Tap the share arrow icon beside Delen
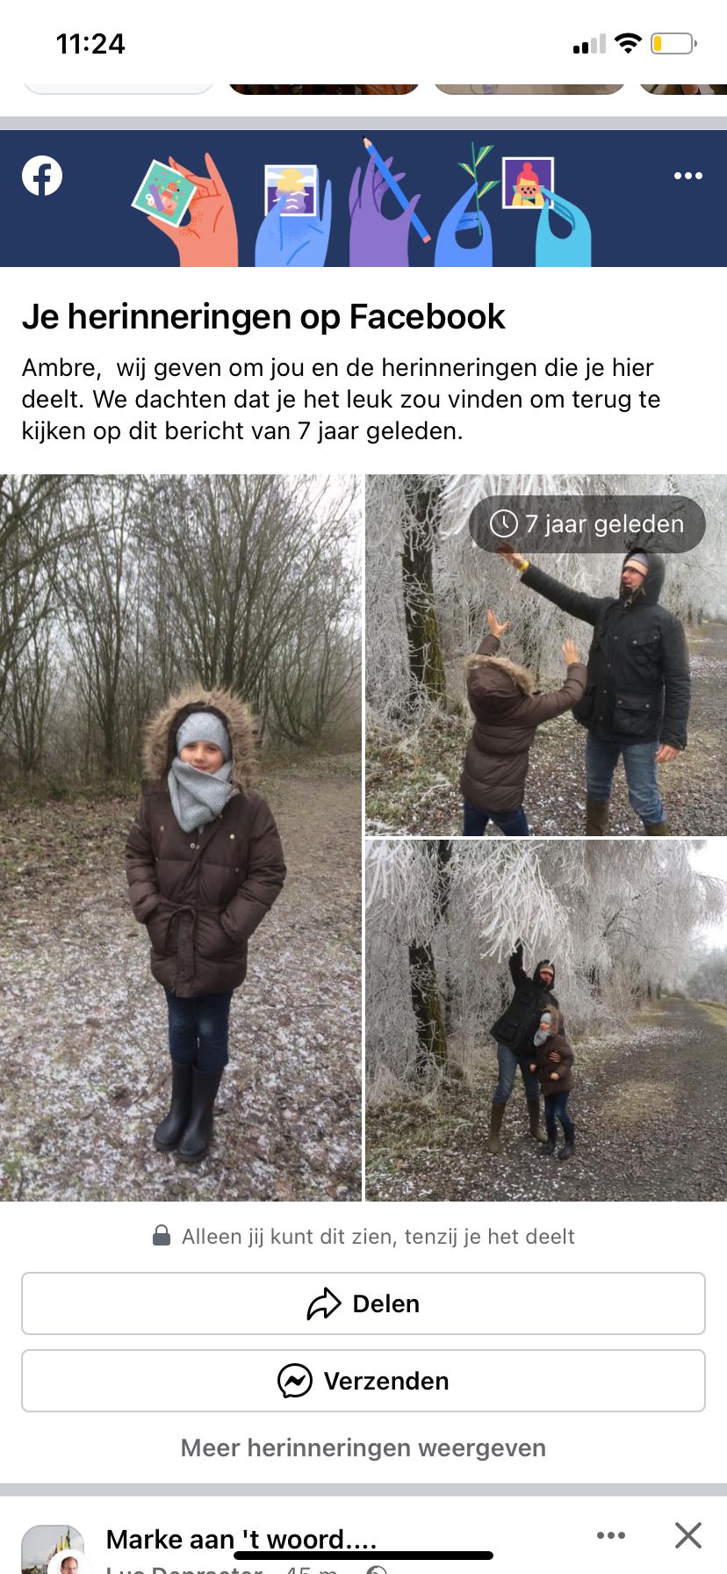 tap(324, 1303)
